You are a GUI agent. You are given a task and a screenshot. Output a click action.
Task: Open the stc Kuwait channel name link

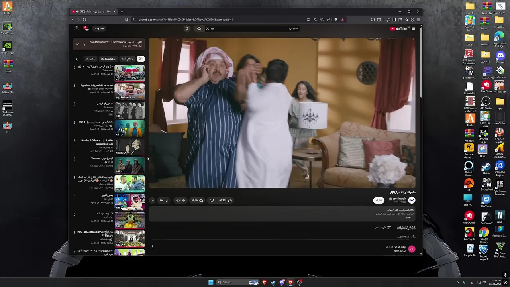pyautogui.click(x=398, y=199)
